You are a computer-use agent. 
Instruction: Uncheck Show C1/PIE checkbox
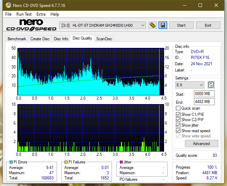pyautogui.click(x=178, y=114)
